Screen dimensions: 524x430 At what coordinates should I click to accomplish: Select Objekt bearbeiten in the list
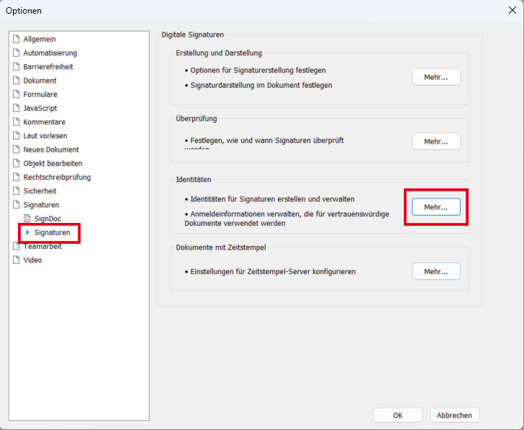tap(53, 163)
